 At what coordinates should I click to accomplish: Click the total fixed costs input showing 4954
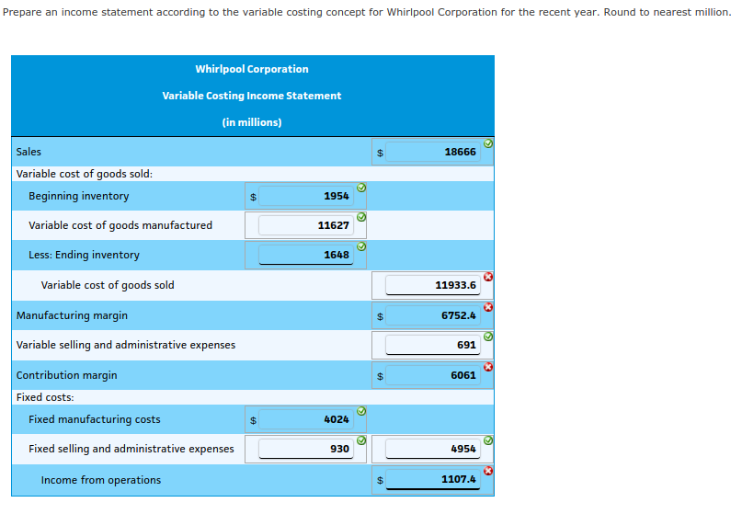point(433,449)
